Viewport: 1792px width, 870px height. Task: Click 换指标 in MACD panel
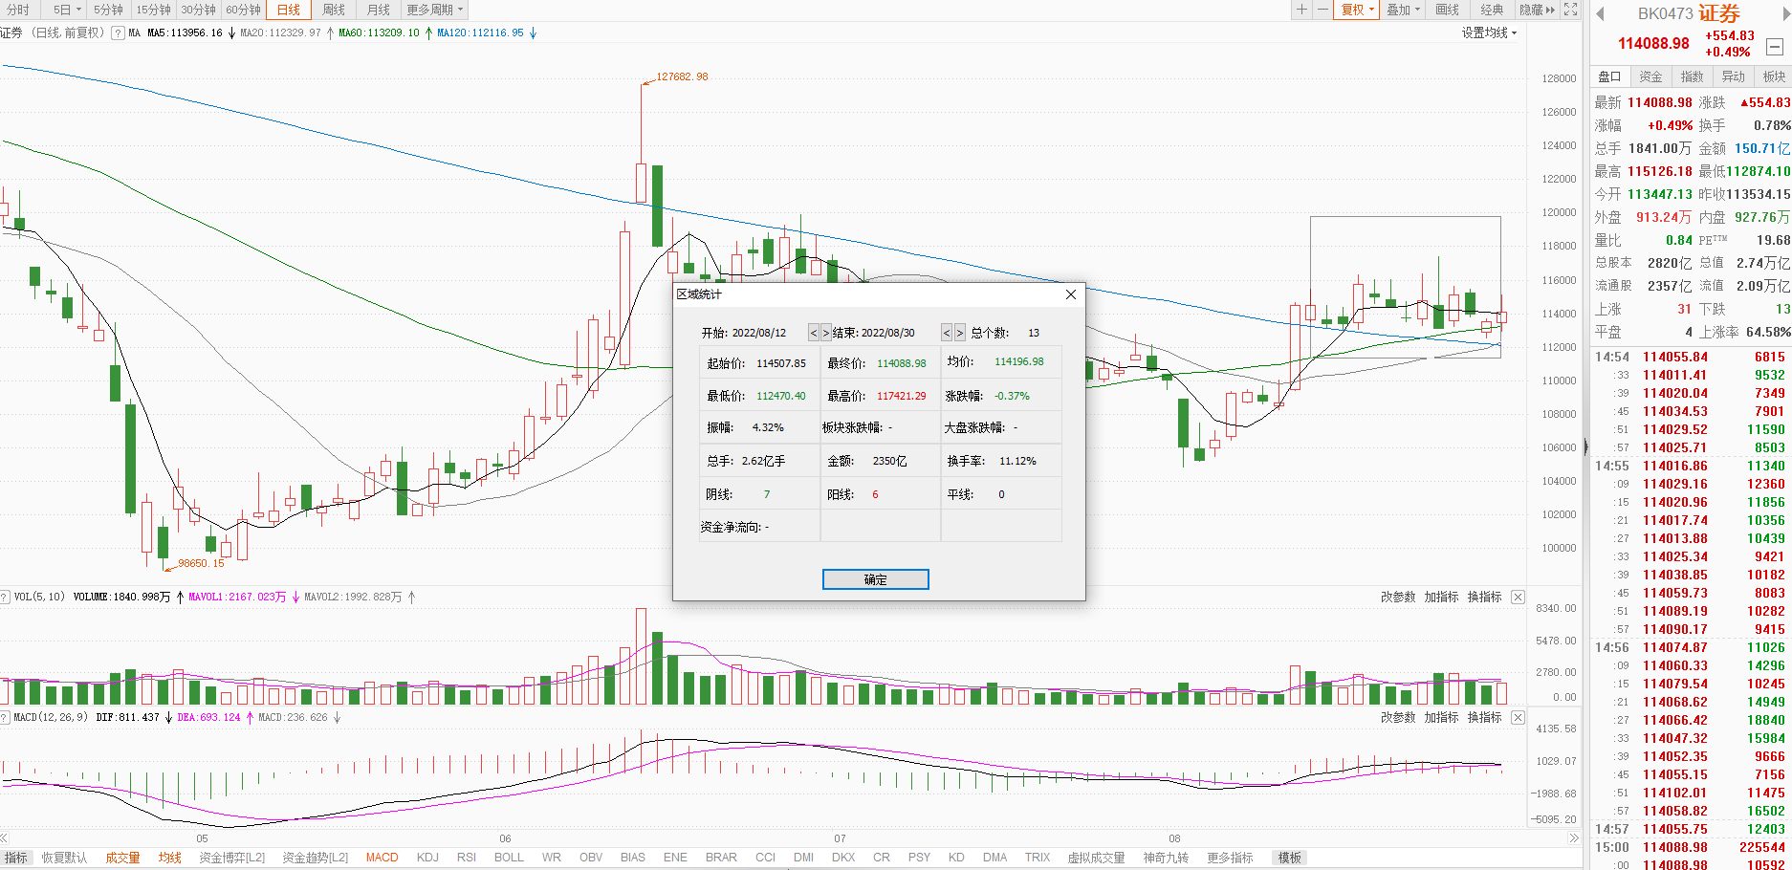[x=1484, y=717]
